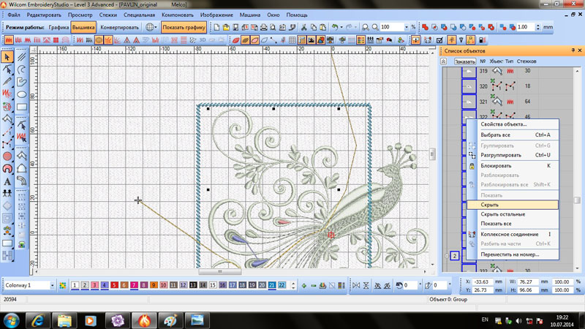The height and width of the screenshot is (329, 585).
Task: Click the New document icon
Action: [216, 27]
